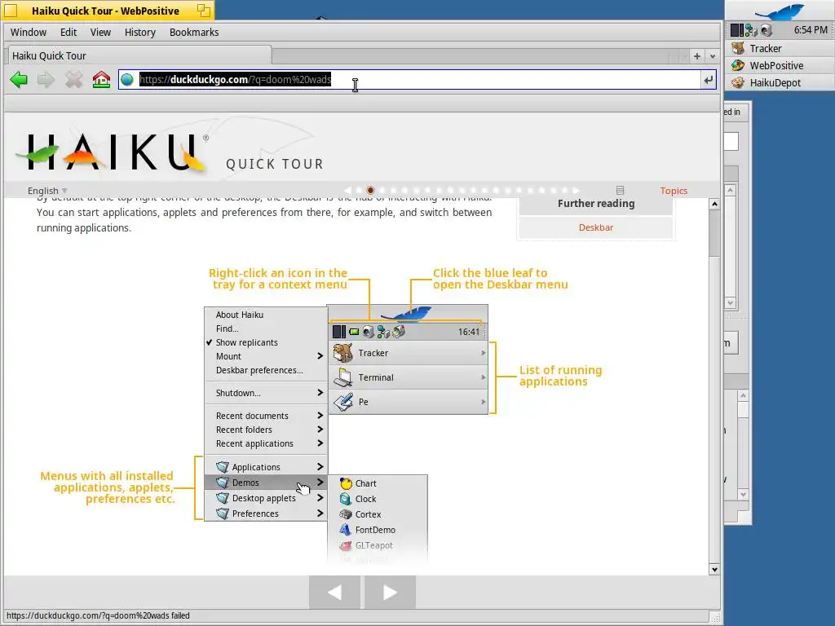Select Tracker entry below the 6:54 PM clock
The height and width of the screenshot is (626, 835).
(780, 48)
